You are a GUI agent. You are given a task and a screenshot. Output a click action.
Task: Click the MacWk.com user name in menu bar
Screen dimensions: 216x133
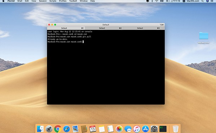tap(193, 1)
